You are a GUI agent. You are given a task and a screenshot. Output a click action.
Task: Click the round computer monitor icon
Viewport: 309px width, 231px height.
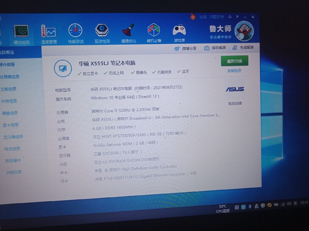pos(63,69)
